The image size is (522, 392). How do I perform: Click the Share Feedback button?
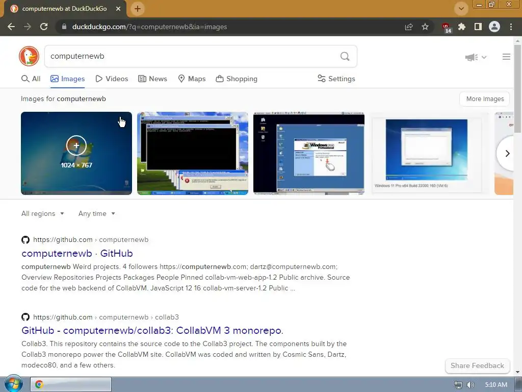477,365
